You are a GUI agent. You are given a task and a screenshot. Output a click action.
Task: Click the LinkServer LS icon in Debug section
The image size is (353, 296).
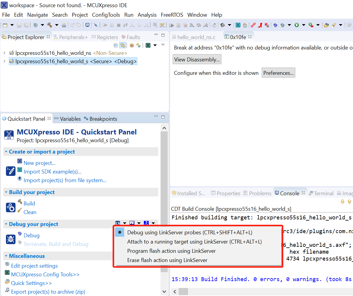point(118,223)
